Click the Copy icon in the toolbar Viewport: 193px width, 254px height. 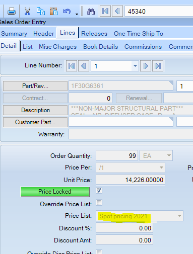41,11
